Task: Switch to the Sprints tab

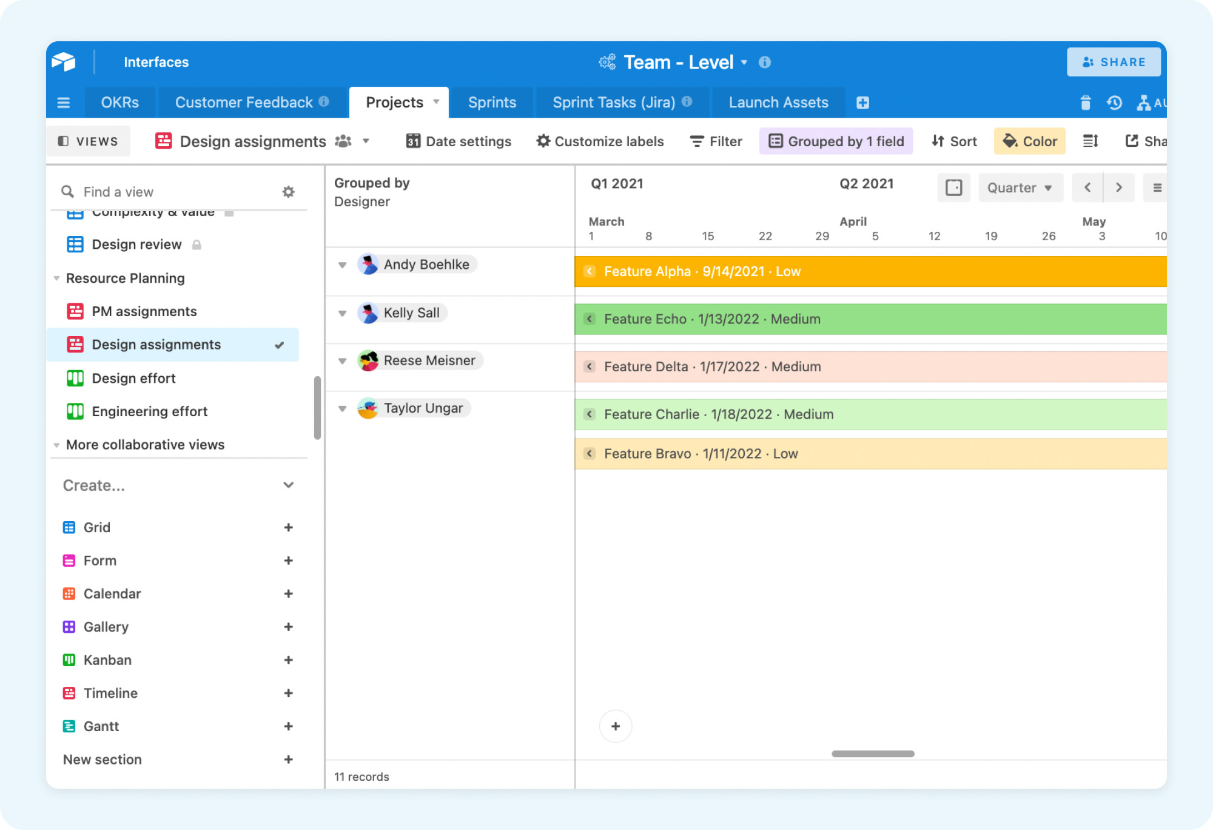Action: pyautogui.click(x=491, y=102)
